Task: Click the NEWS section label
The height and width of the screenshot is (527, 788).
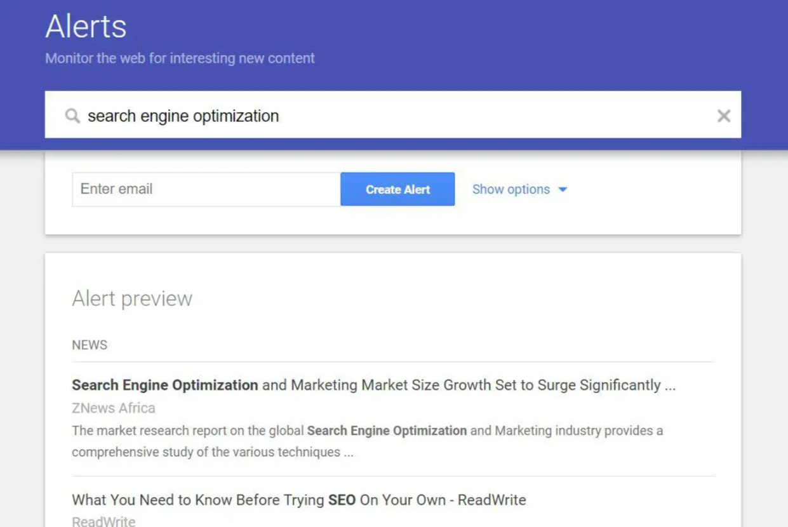Action: (90, 345)
